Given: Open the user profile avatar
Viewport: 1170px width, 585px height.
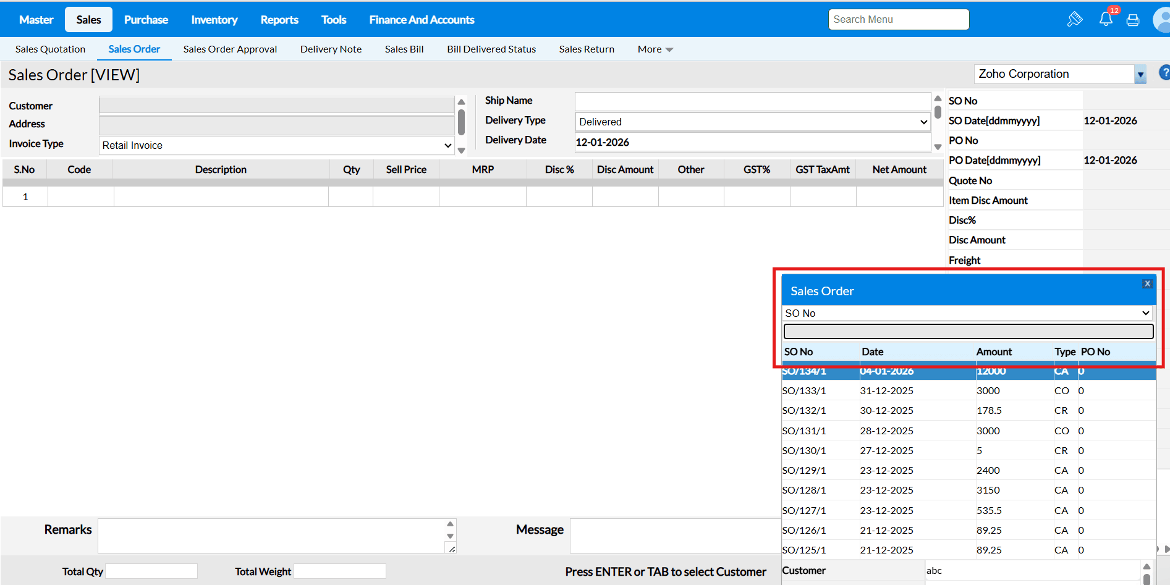Looking at the screenshot, I should 1162,20.
